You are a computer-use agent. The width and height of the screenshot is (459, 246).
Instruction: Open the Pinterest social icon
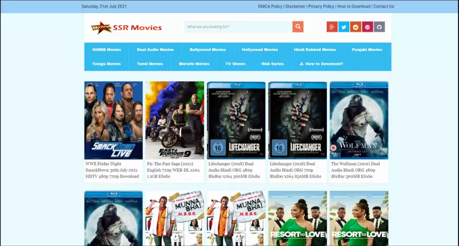pos(367,27)
